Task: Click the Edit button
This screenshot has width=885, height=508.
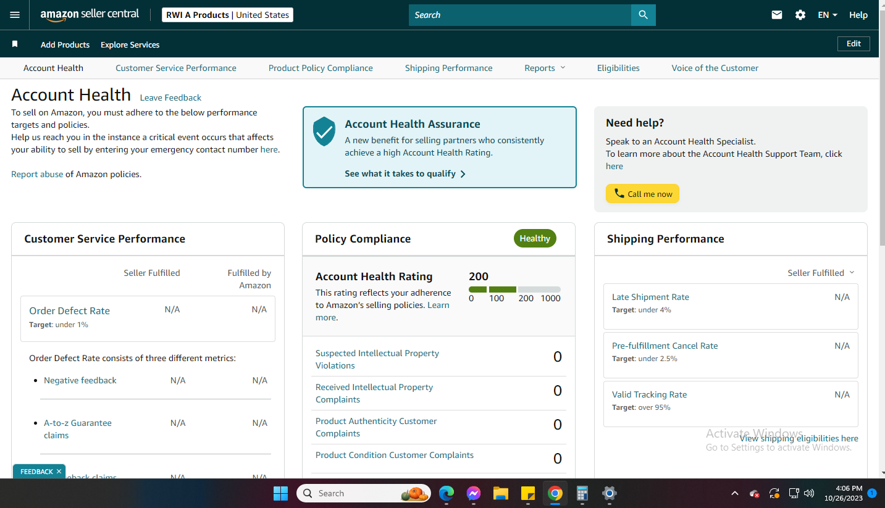Action: click(854, 44)
